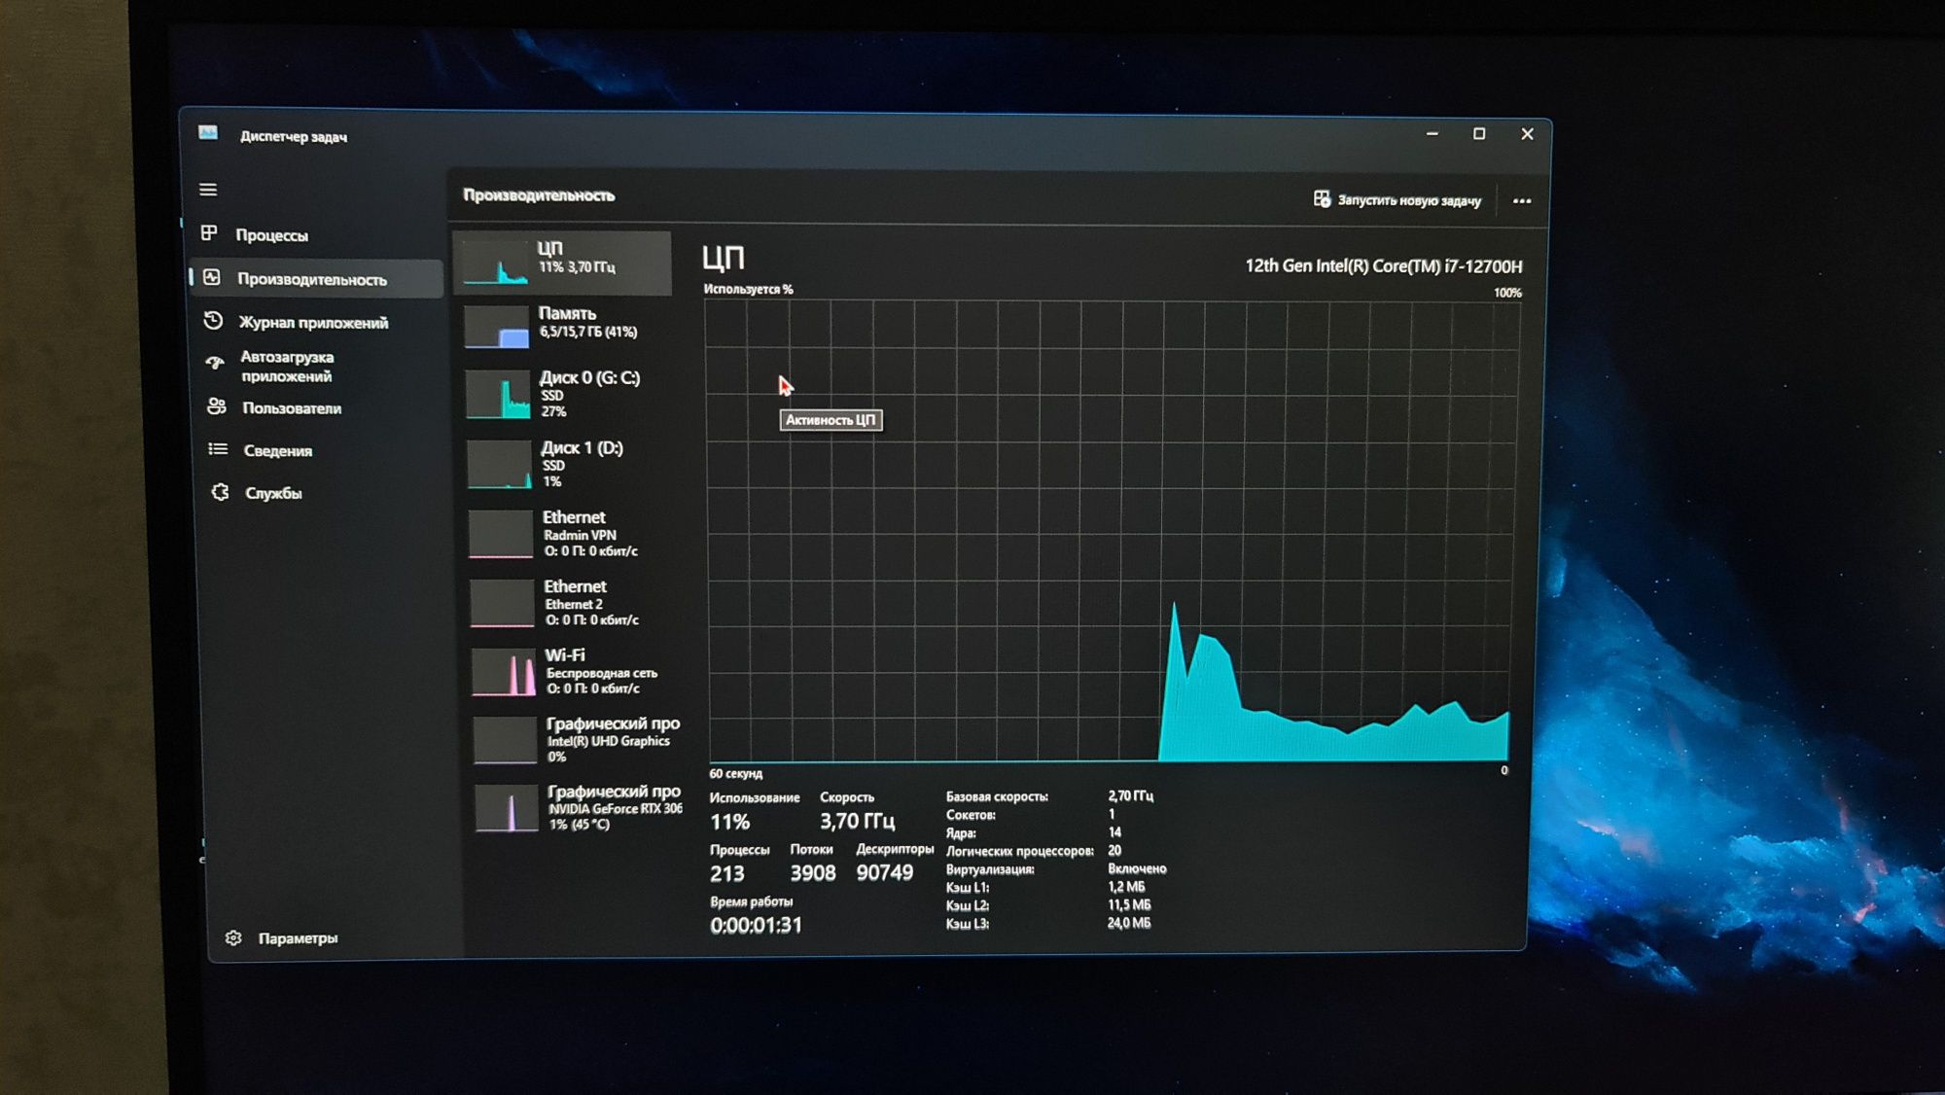Click the Task Manager title bar icon
Image resolution: width=1945 pixels, height=1095 pixels.
[208, 133]
